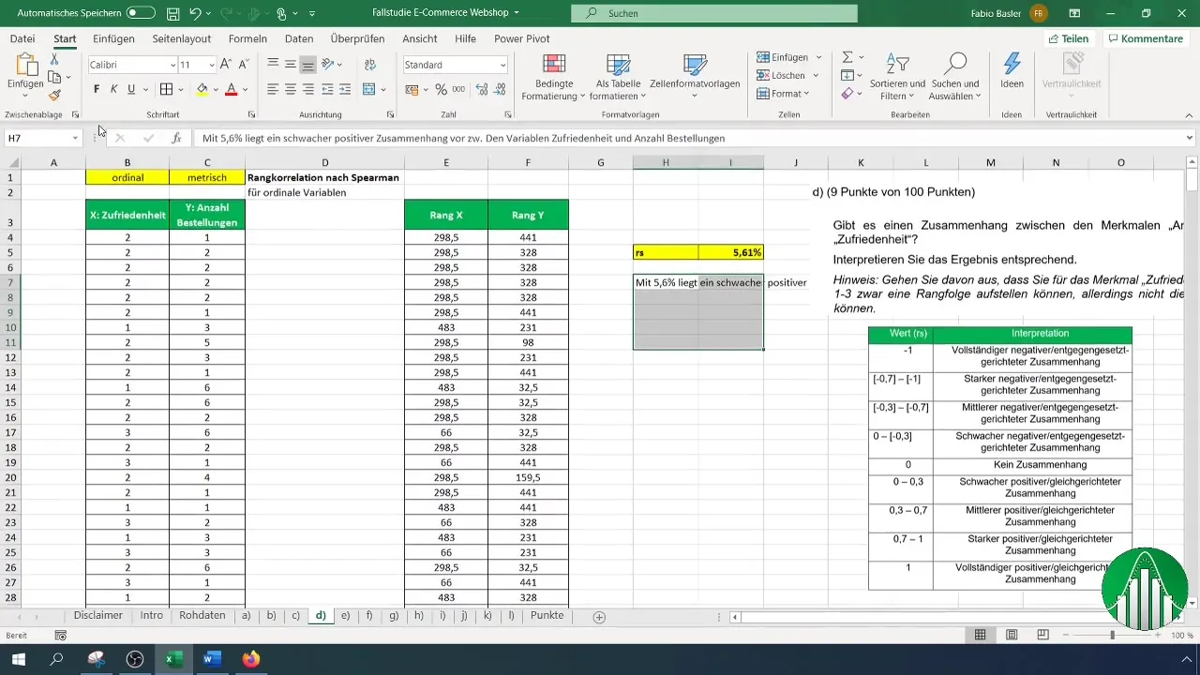Expand the formula bar chevron
1200x675 pixels.
(x=1190, y=138)
